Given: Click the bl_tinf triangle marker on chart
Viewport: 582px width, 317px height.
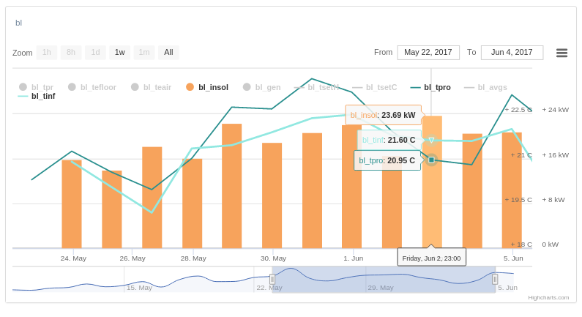Looking at the screenshot, I should pos(431,140).
